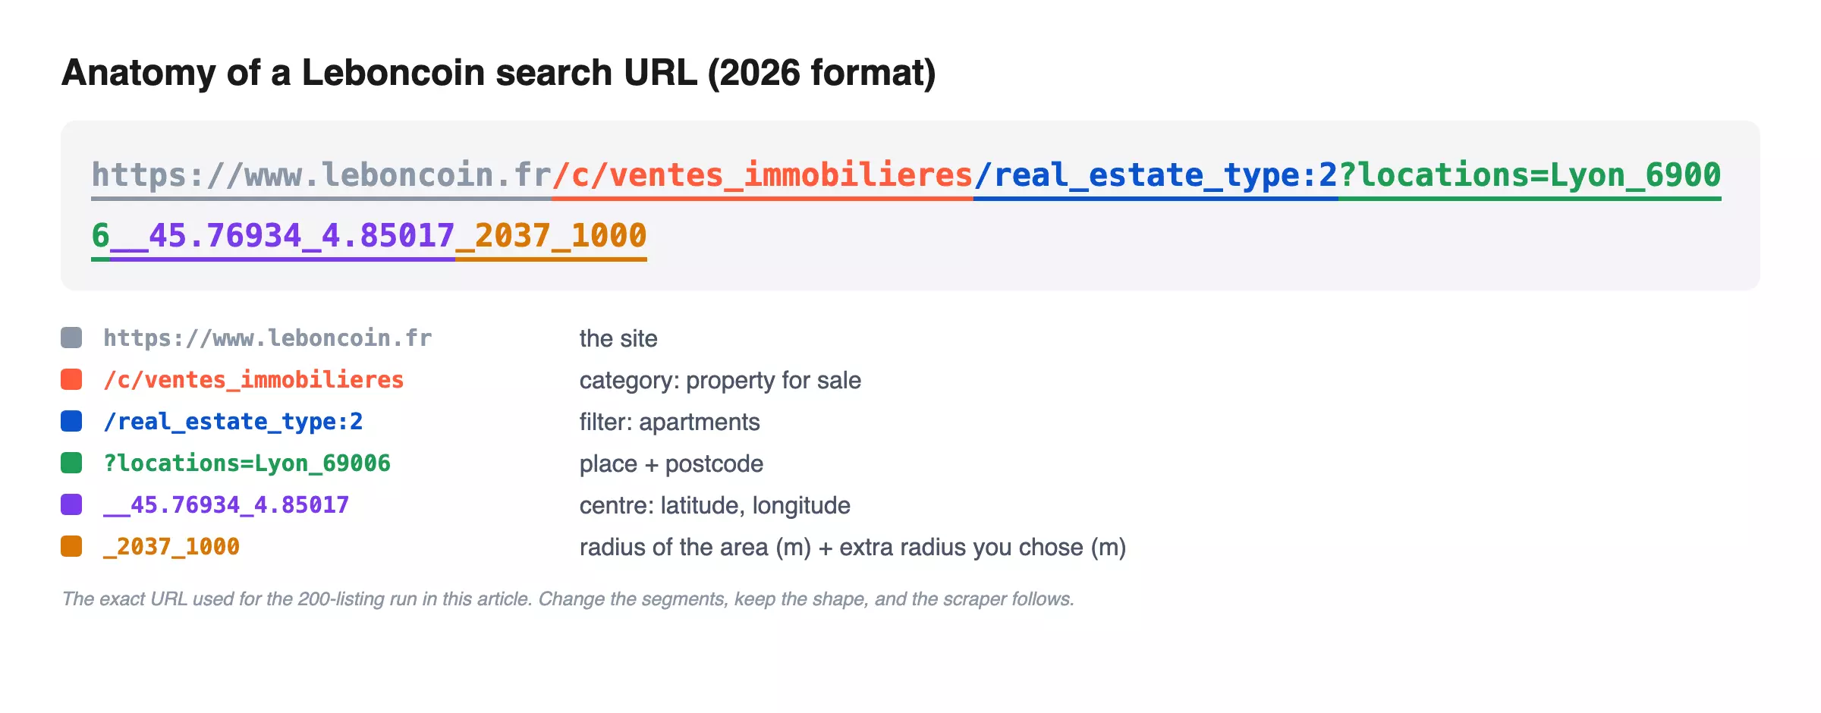Click the description 'centre: latitude, longitude'
1821x713 pixels.
click(x=715, y=505)
